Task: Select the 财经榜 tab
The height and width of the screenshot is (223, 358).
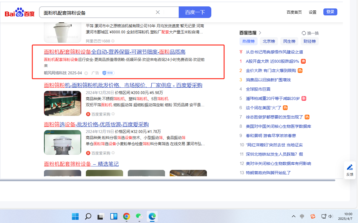Action: pos(309,41)
